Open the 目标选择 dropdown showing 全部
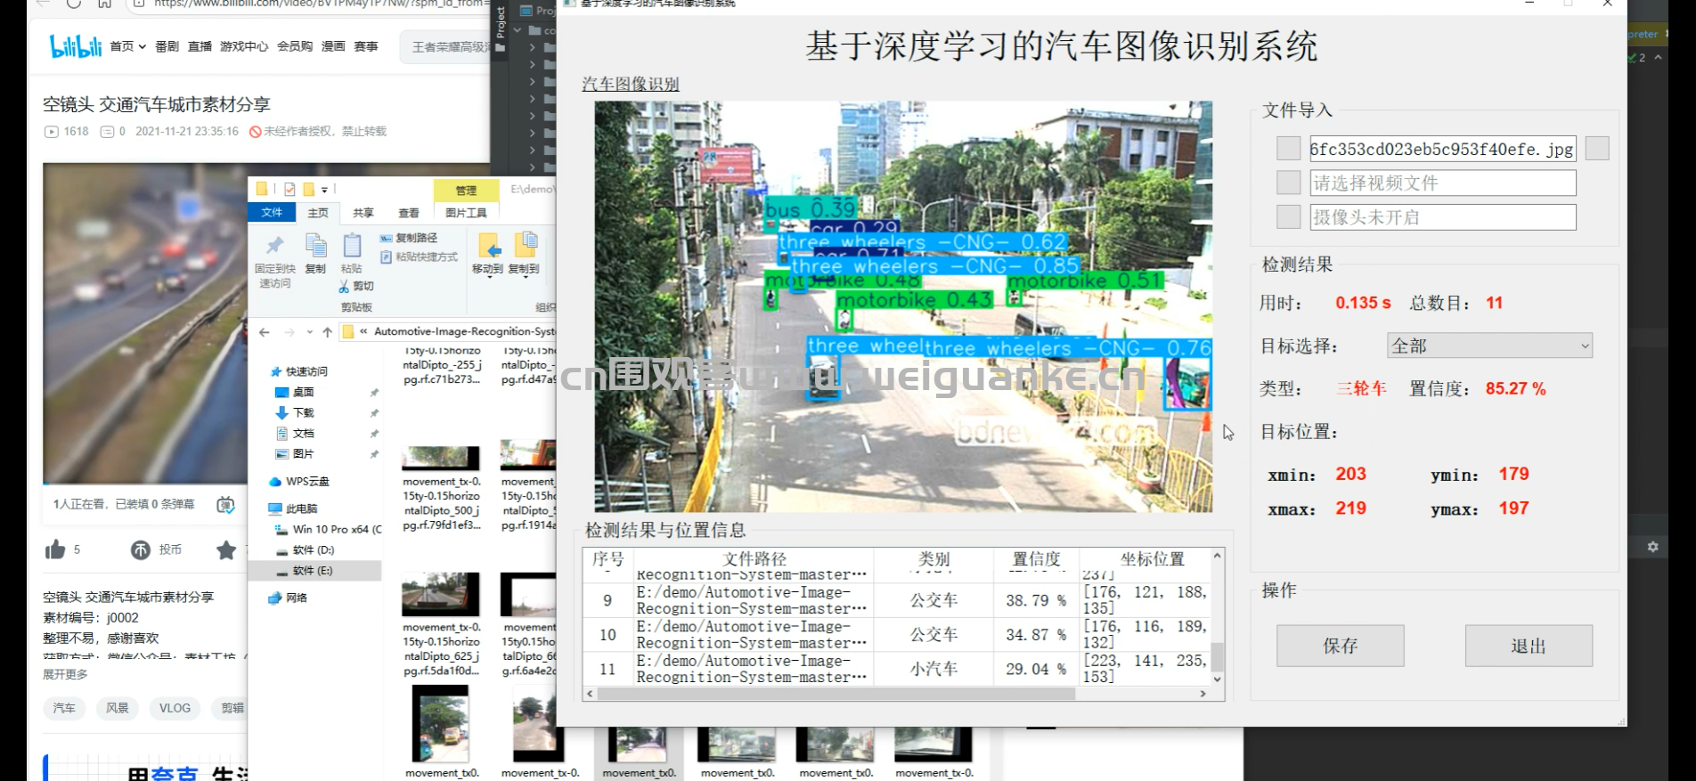Viewport: 1696px width, 781px height. tap(1489, 346)
